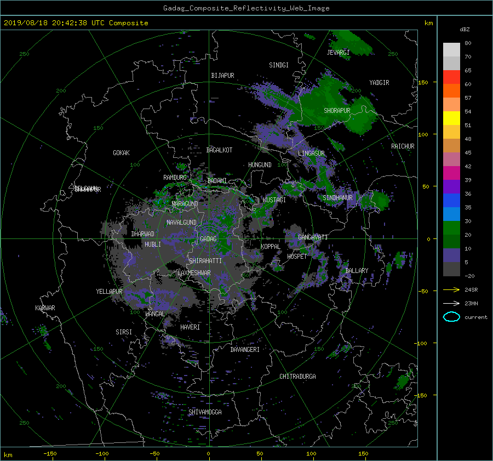The image size is (493, 461).
Task: Click the SHORAPUR city label
Action: (x=337, y=111)
